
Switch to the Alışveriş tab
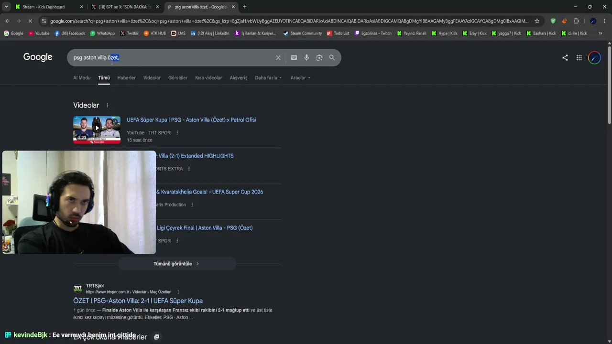[239, 78]
